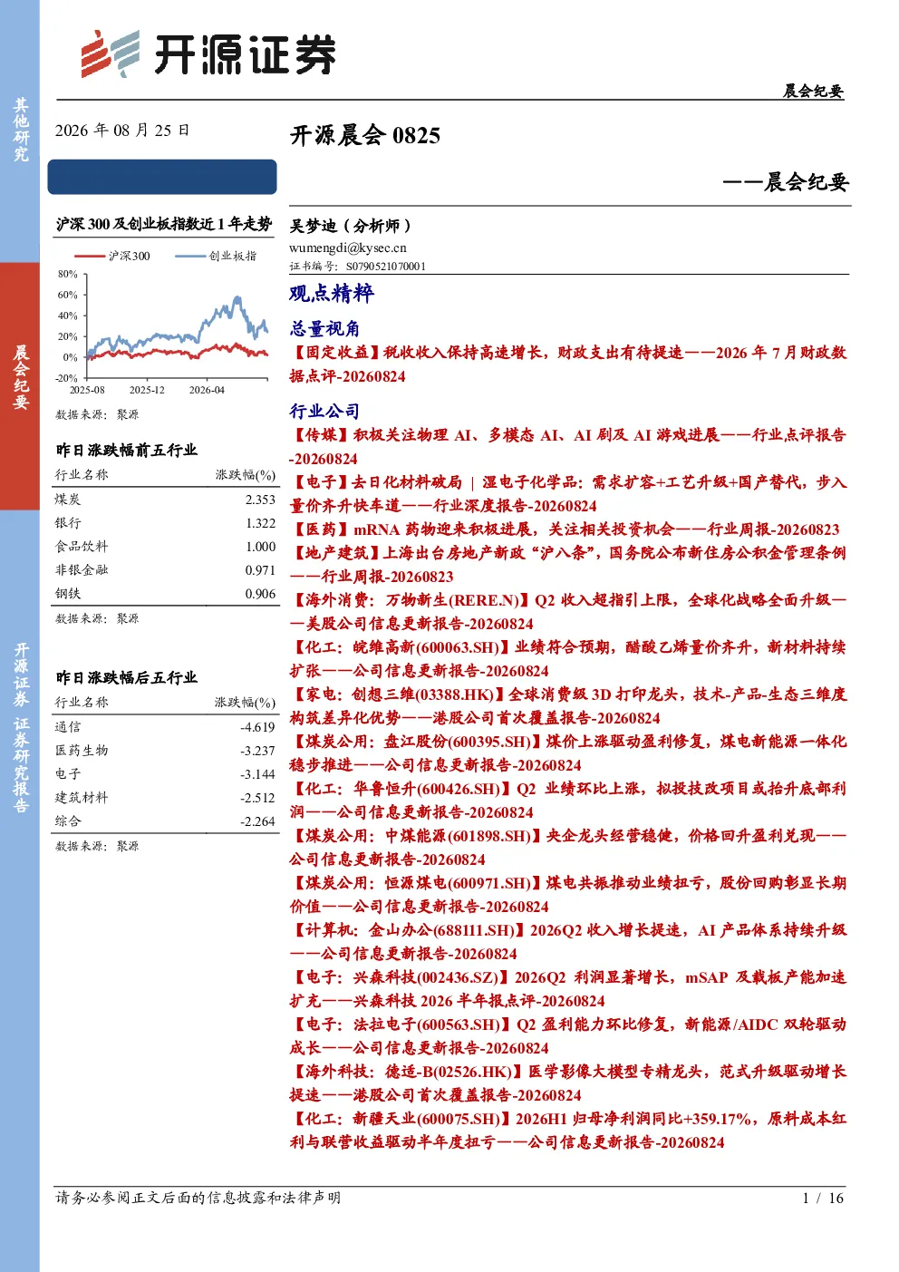Image resolution: width=899 pixels, height=1272 pixels.
Task: Click the 煤炭 row in top gainers
Action: (x=165, y=500)
